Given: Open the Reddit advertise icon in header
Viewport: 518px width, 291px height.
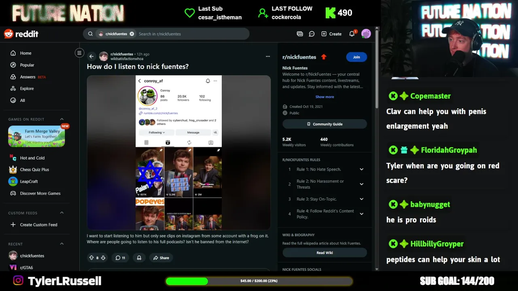Looking at the screenshot, I should [300, 34].
